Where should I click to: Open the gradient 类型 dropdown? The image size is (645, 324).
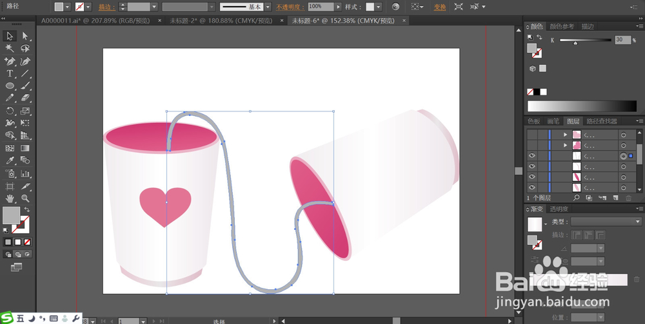[x=639, y=222]
